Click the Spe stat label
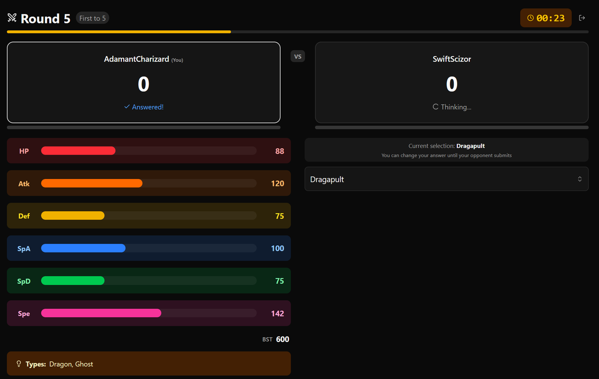The width and height of the screenshot is (599, 379). (24, 314)
